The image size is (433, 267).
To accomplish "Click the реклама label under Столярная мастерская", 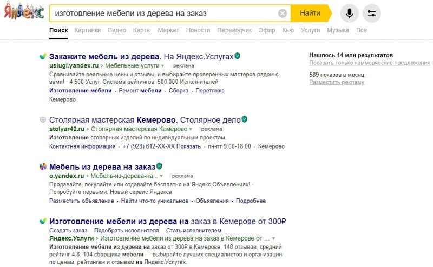I will 212,129.
